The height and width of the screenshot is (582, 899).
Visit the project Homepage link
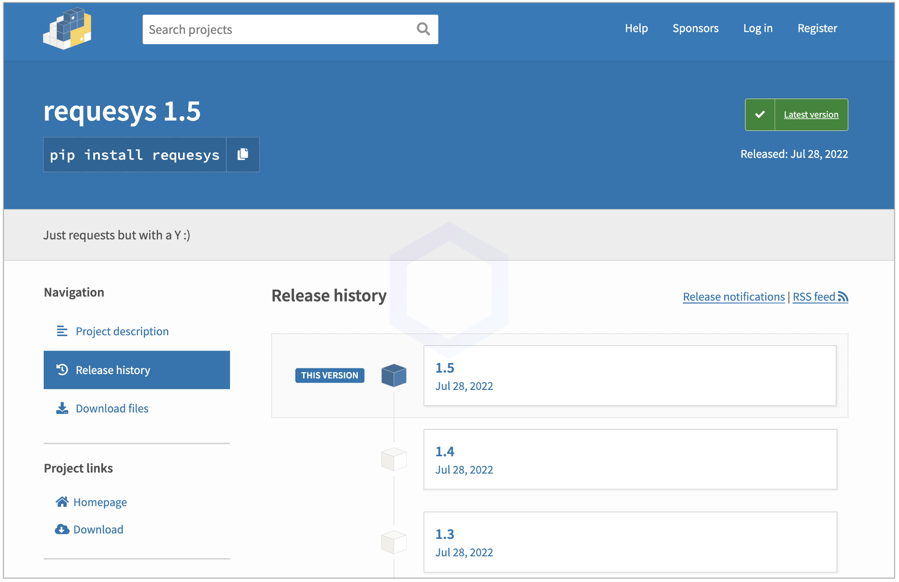100,502
